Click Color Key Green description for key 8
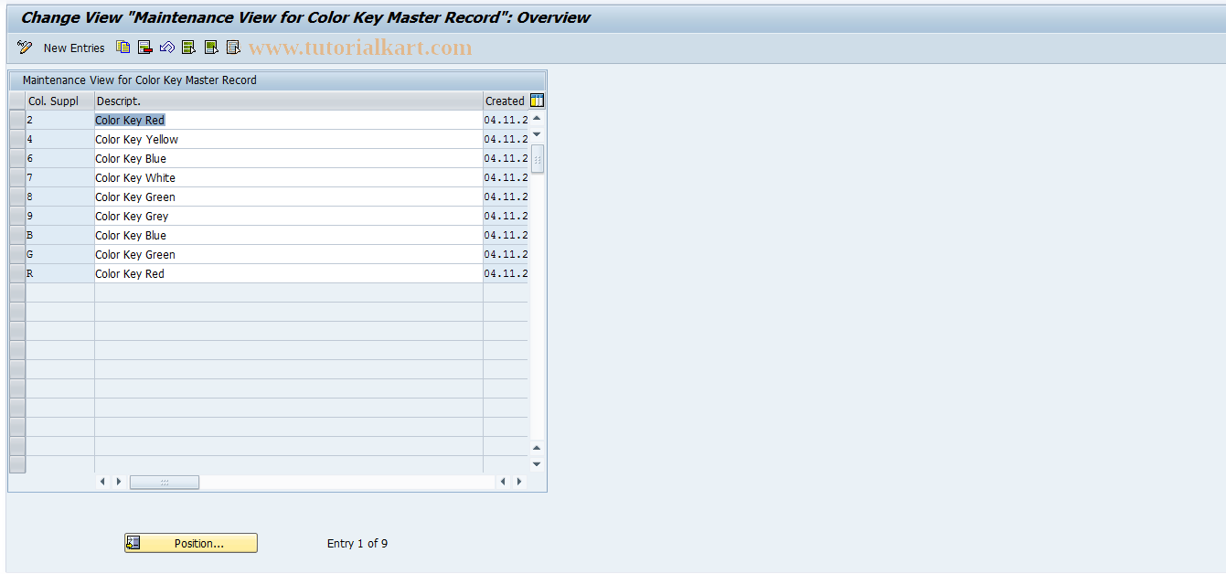Screen dimensions: 1226x574 point(289,197)
